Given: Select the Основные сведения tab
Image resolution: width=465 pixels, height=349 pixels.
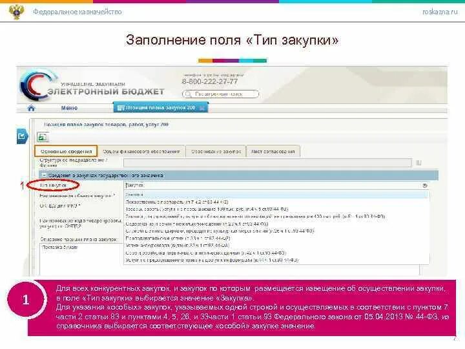Looking at the screenshot, I should tap(66, 151).
